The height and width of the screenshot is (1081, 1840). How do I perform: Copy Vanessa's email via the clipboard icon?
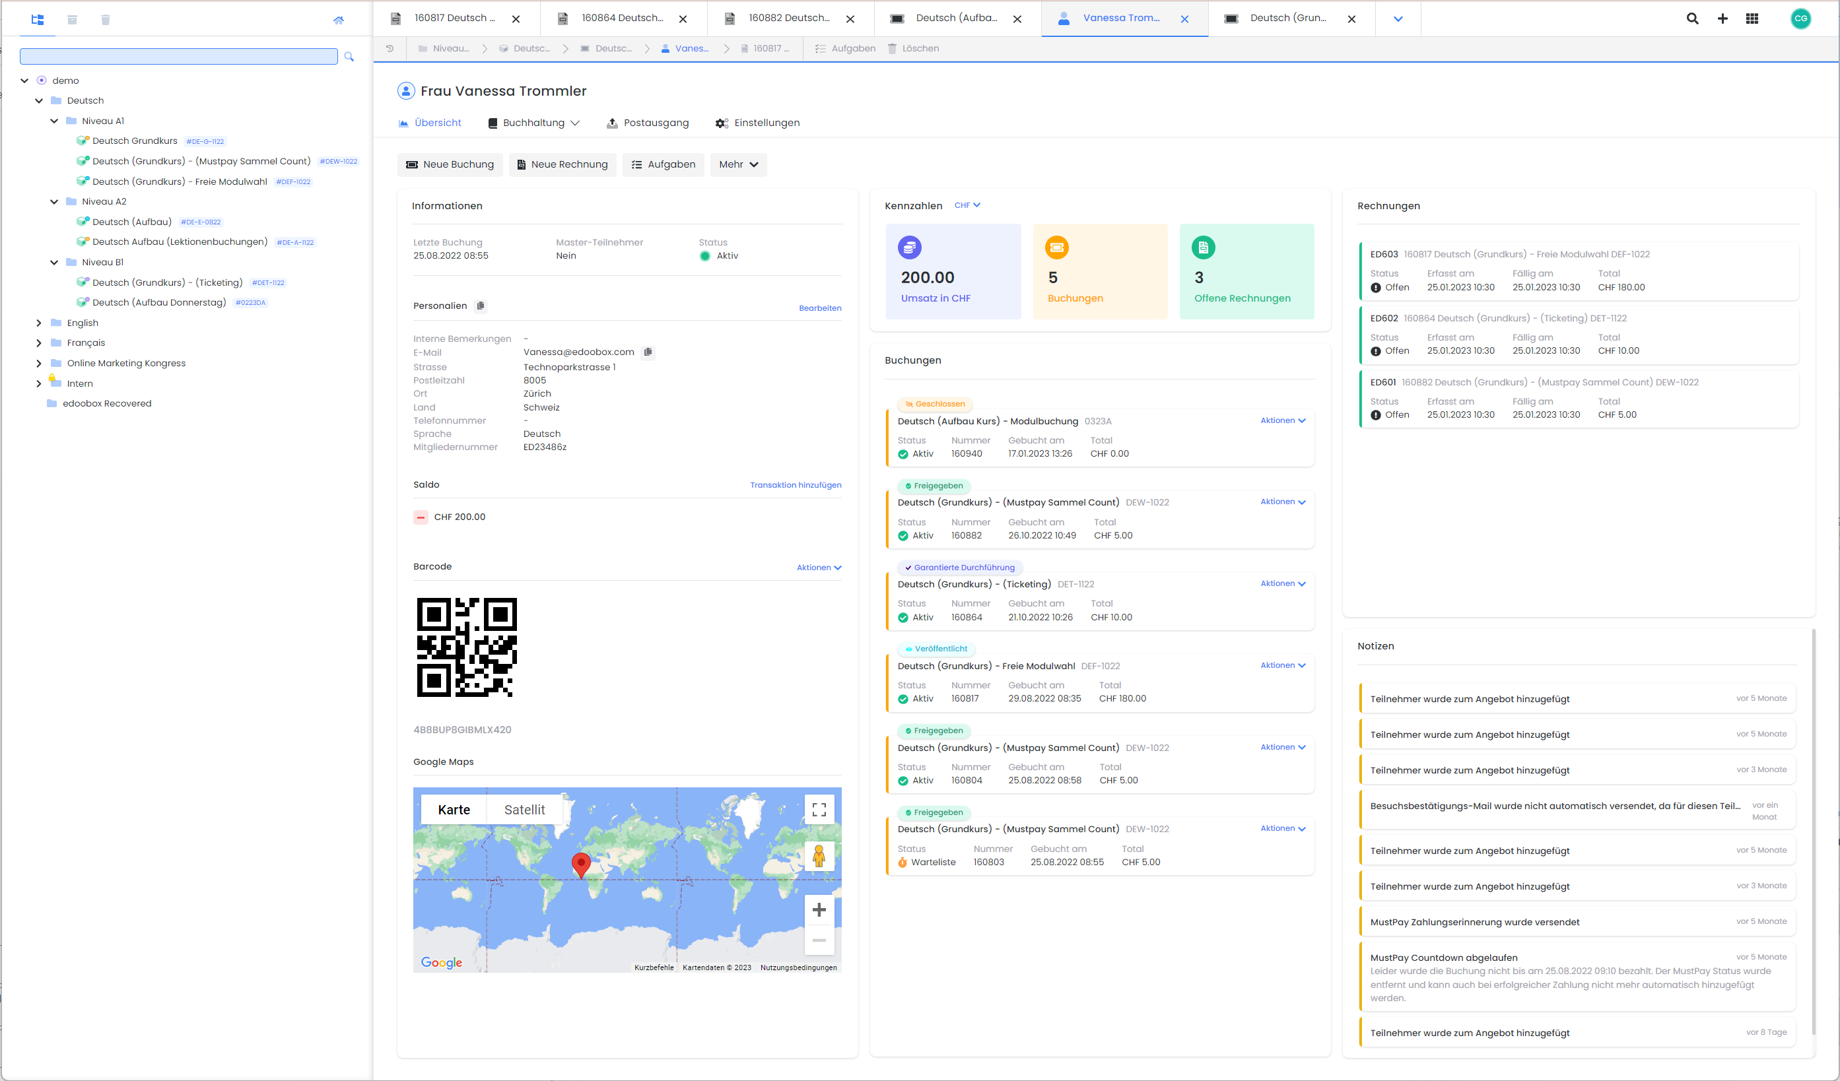pos(648,352)
